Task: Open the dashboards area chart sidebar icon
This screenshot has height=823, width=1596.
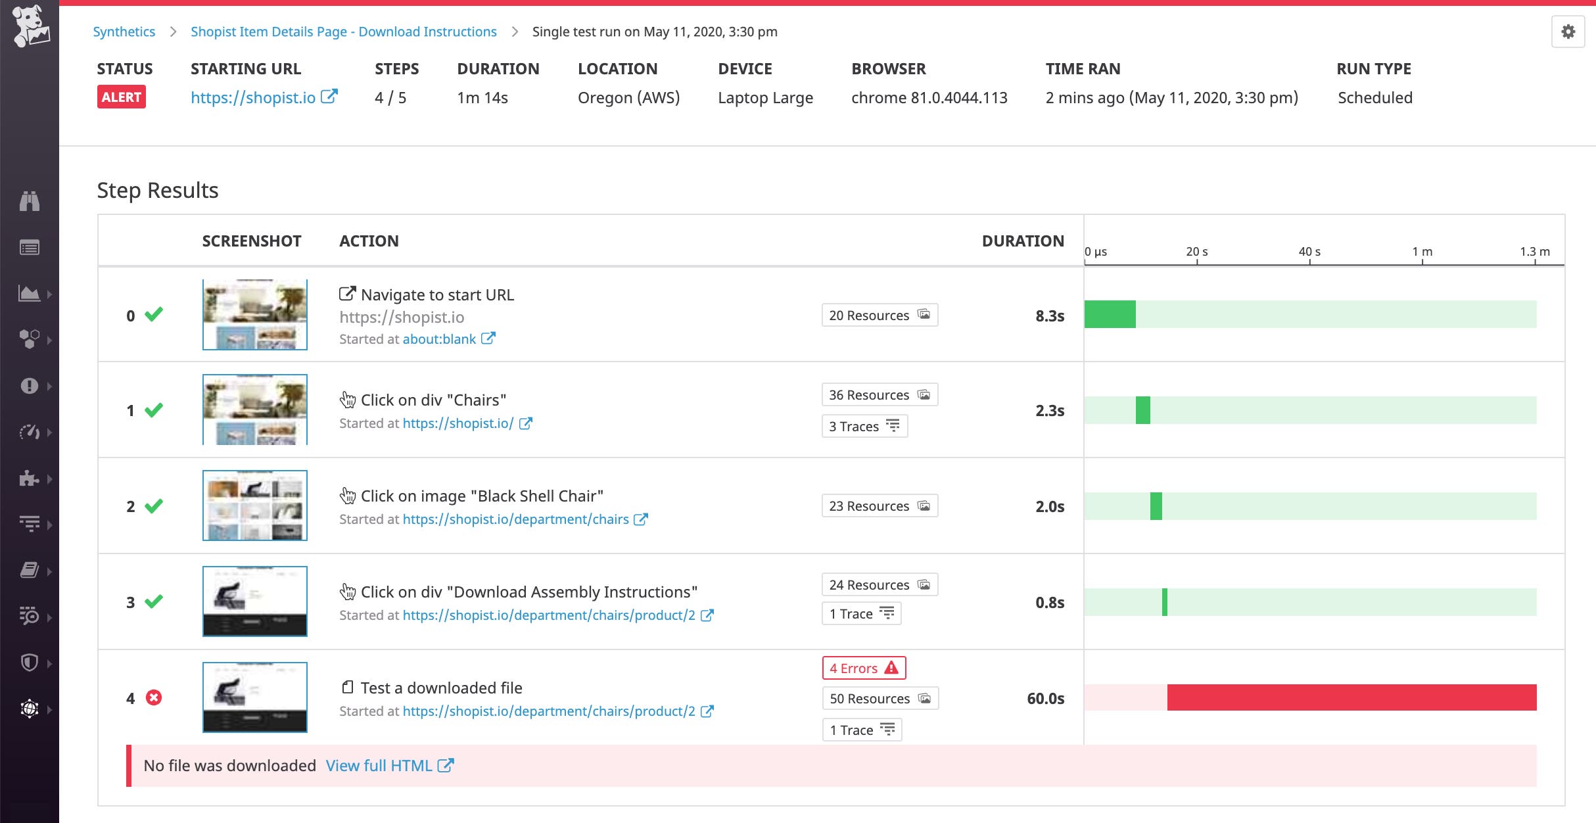Action: (x=30, y=294)
